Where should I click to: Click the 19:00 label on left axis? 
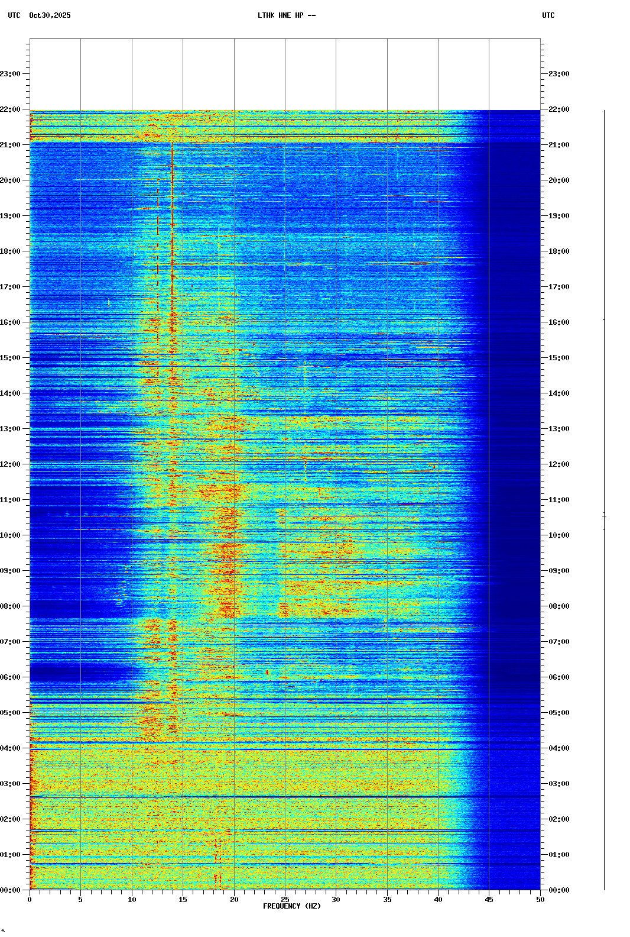[11, 216]
